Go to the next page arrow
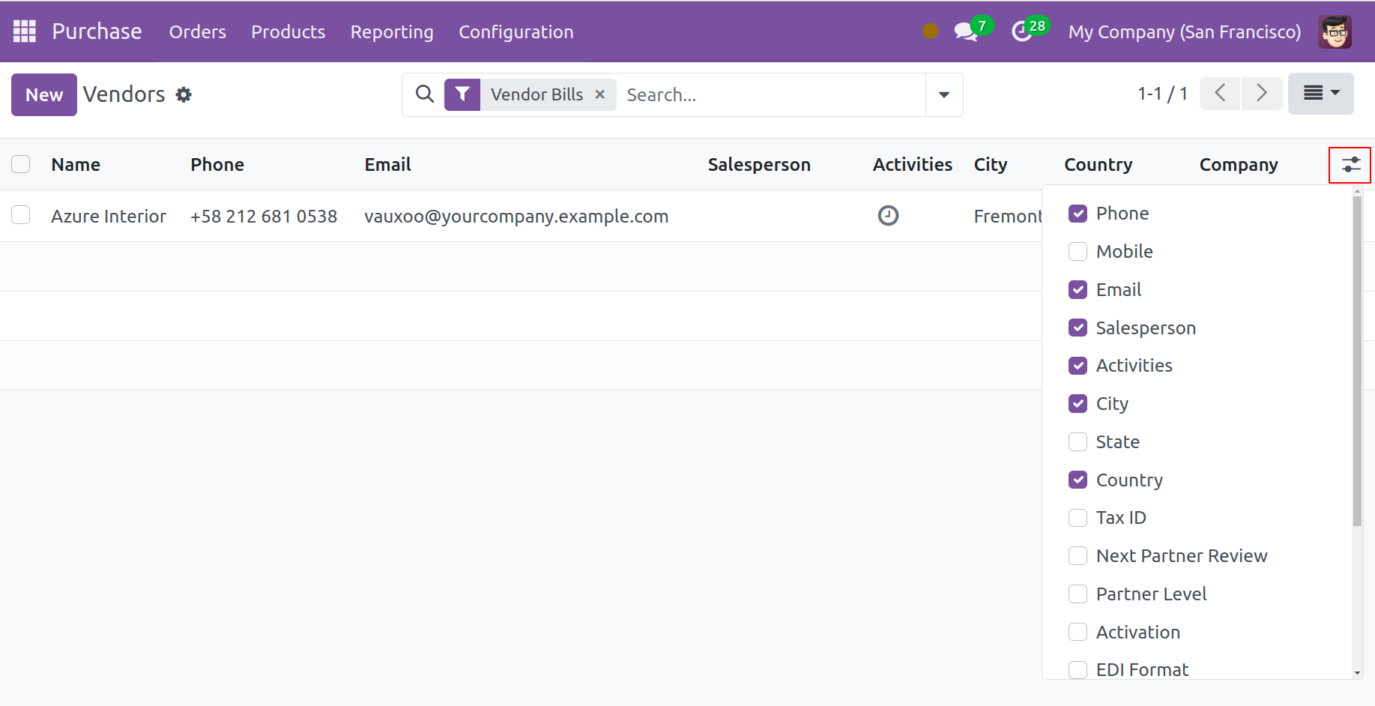1375x706 pixels. click(1262, 94)
